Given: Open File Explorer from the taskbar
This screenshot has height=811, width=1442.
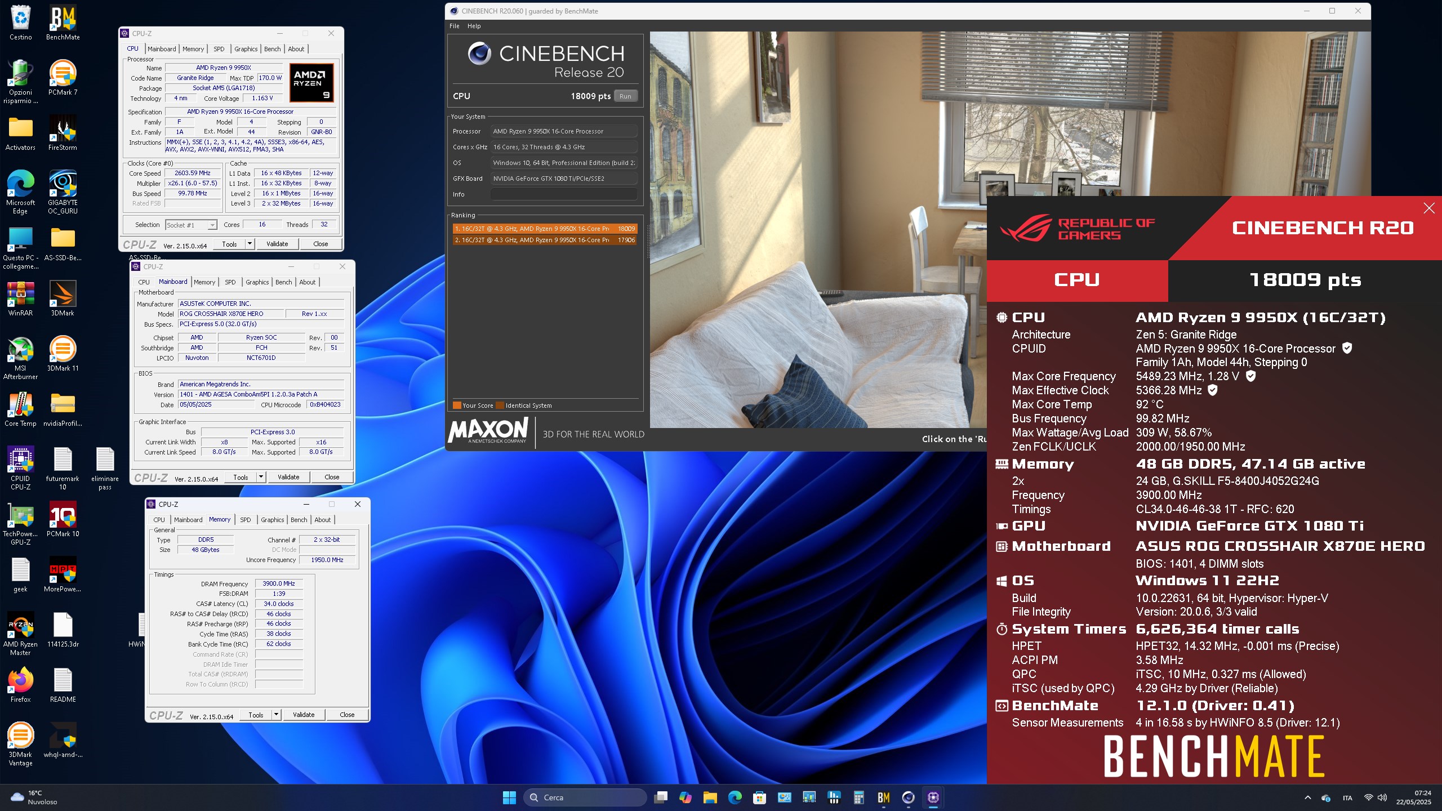Looking at the screenshot, I should (710, 797).
